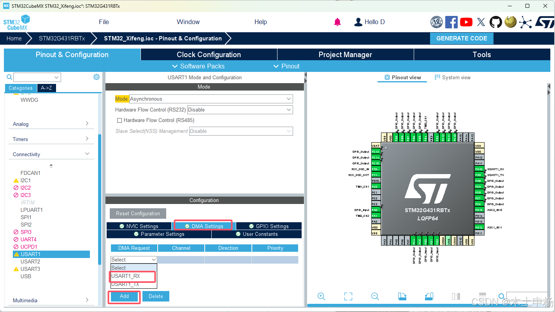Screen dimensions: 555x312
Task: Choose USART1_RX from the DMA request list
Action: [x=133, y=276]
